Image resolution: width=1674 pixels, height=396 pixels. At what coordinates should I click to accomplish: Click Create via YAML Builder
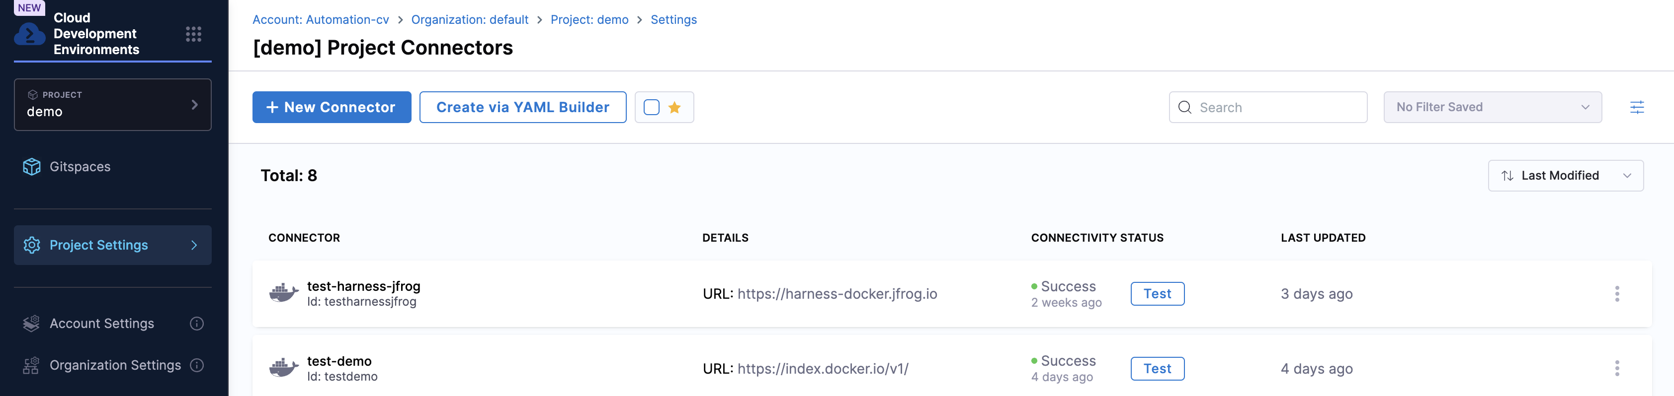click(x=522, y=107)
